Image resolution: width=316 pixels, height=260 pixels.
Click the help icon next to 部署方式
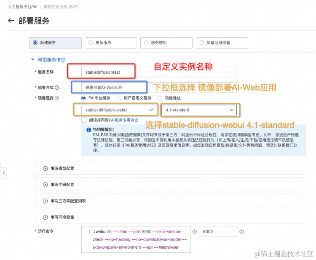(57, 88)
